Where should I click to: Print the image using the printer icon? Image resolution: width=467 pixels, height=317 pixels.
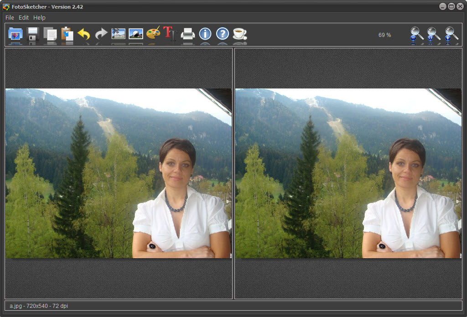[188, 34]
